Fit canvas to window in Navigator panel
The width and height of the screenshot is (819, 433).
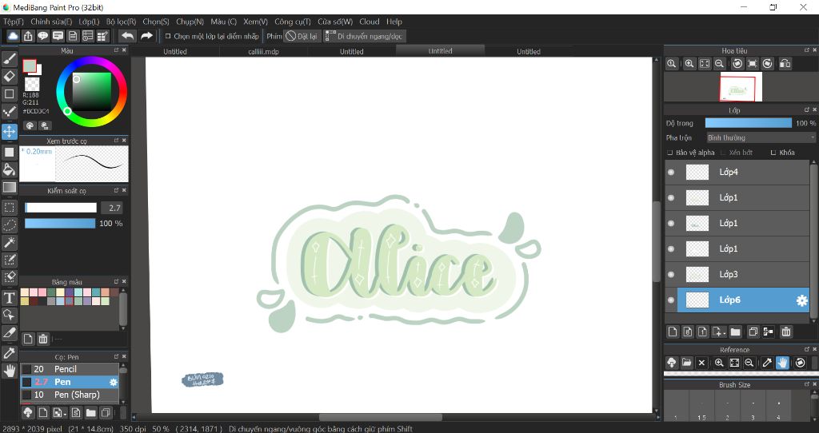705,64
